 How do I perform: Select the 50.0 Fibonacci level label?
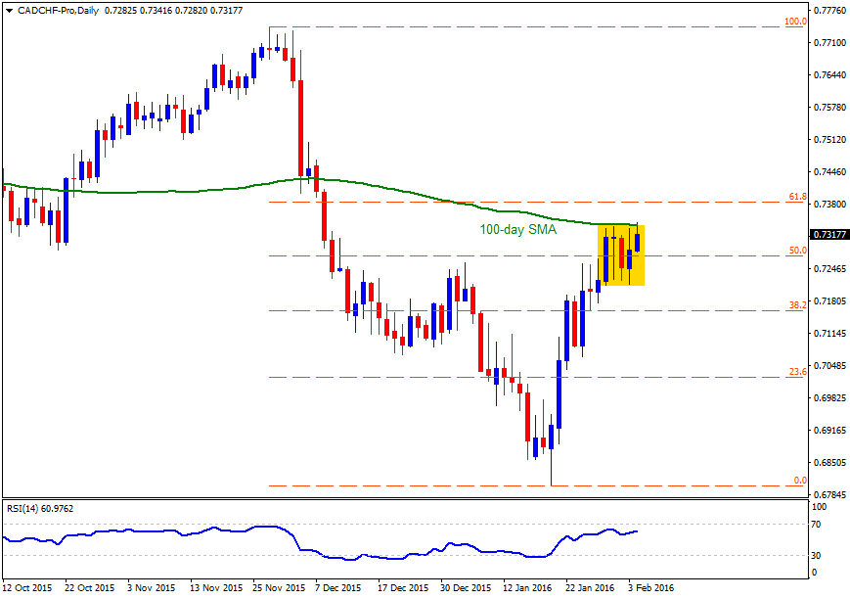(x=797, y=251)
